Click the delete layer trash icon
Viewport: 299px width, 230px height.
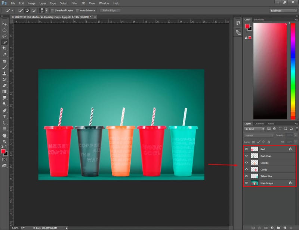pyautogui.click(x=291, y=228)
